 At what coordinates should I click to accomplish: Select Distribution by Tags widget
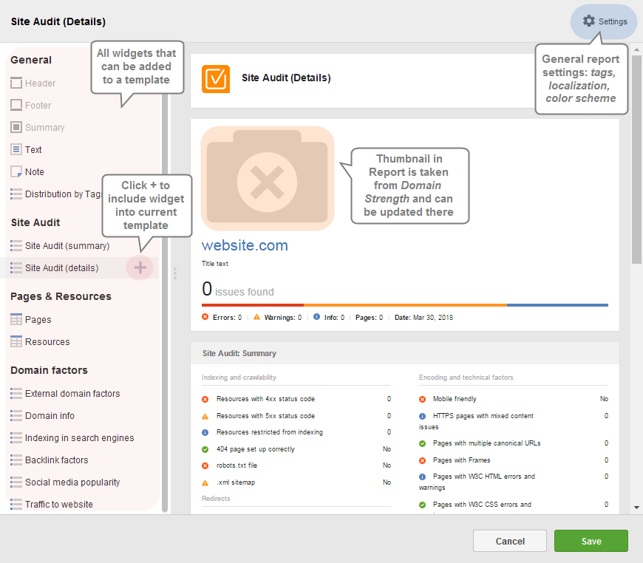(x=57, y=194)
